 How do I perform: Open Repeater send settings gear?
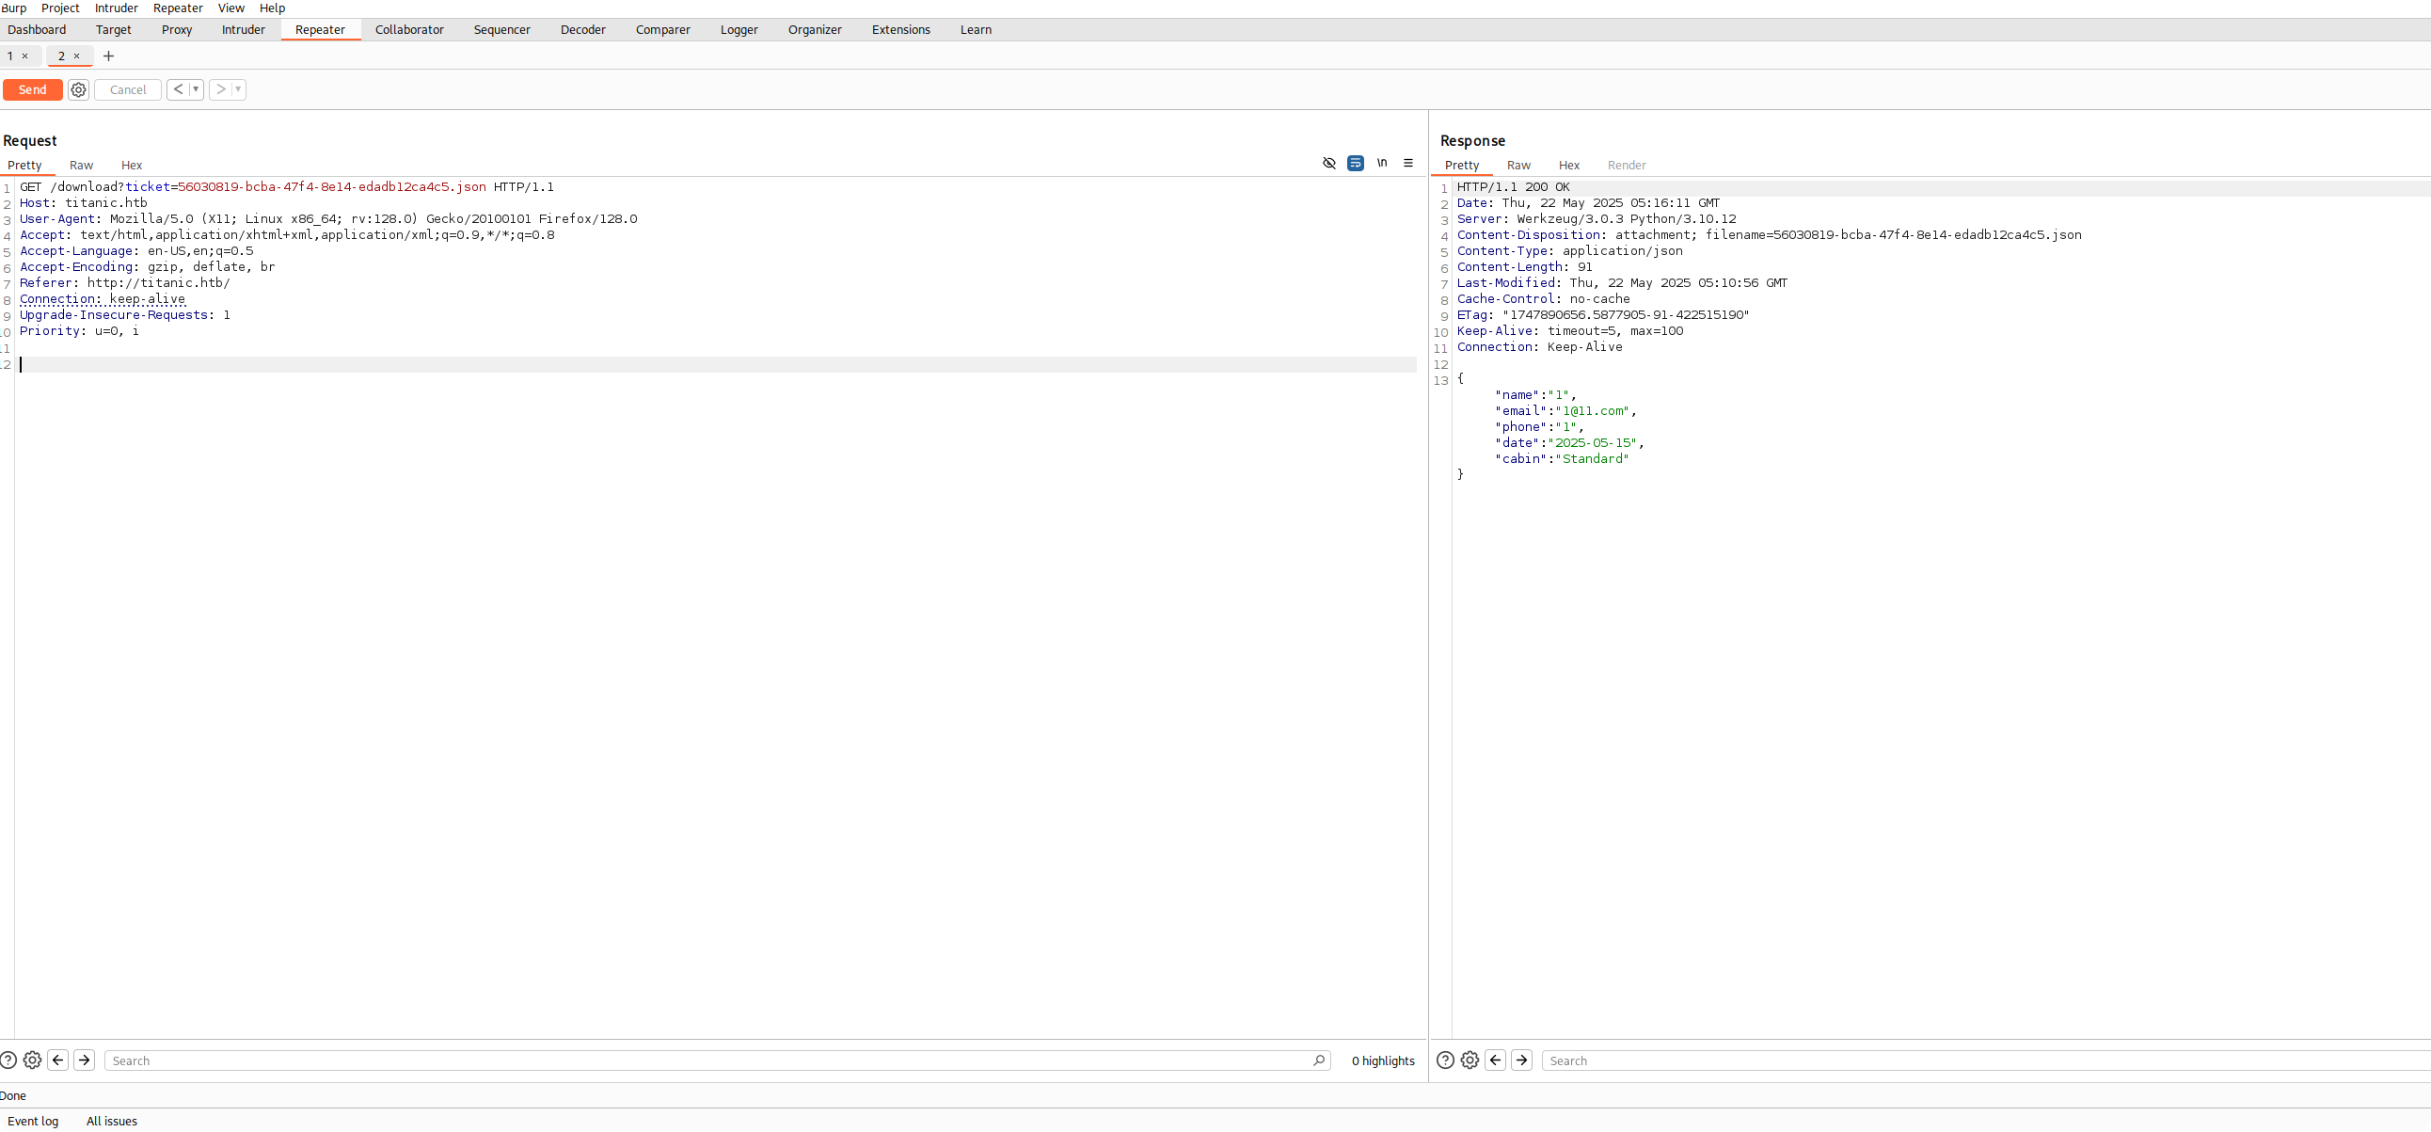tap(78, 89)
